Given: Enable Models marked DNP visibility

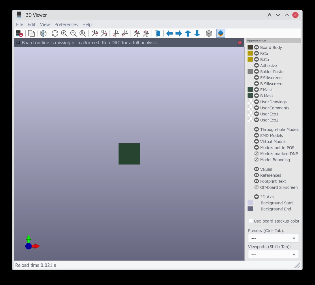Looking at the screenshot, I should point(256,153).
